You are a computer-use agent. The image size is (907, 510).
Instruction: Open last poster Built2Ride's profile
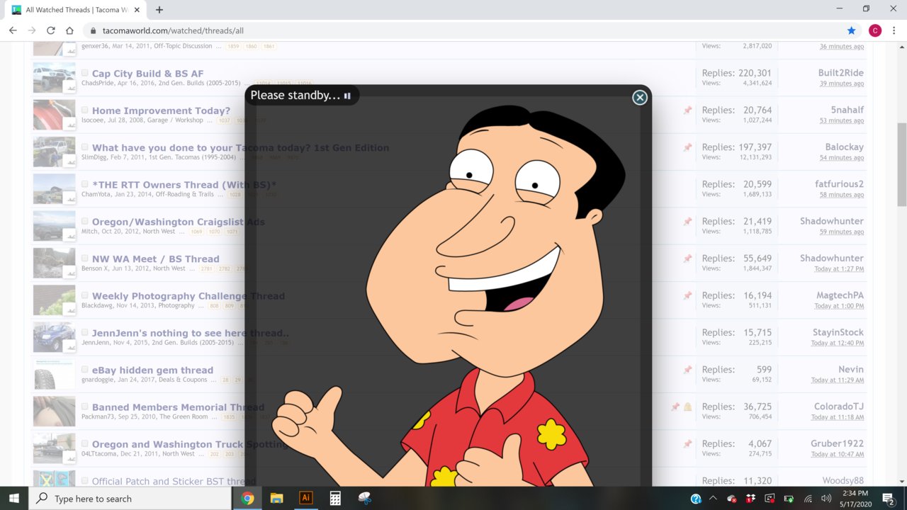[x=840, y=73]
